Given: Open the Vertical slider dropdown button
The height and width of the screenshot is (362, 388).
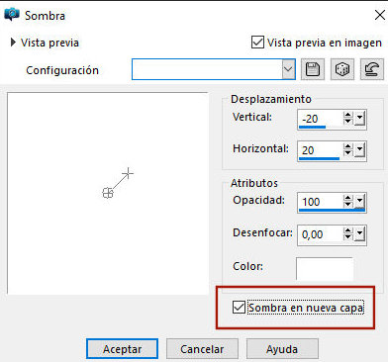Looking at the screenshot, I should pyautogui.click(x=359, y=118).
